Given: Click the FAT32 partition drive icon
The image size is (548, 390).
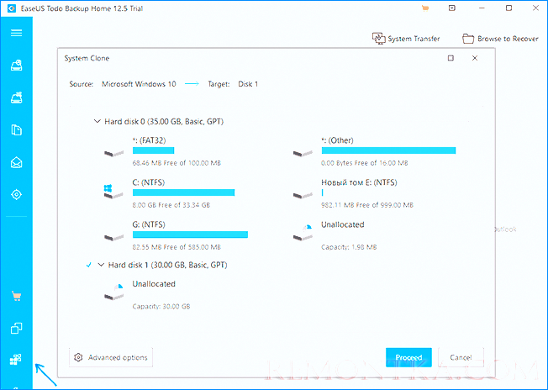Looking at the screenshot, I should [114, 153].
